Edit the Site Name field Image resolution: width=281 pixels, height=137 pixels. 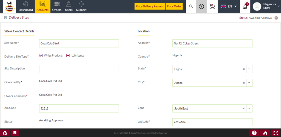click(x=79, y=43)
